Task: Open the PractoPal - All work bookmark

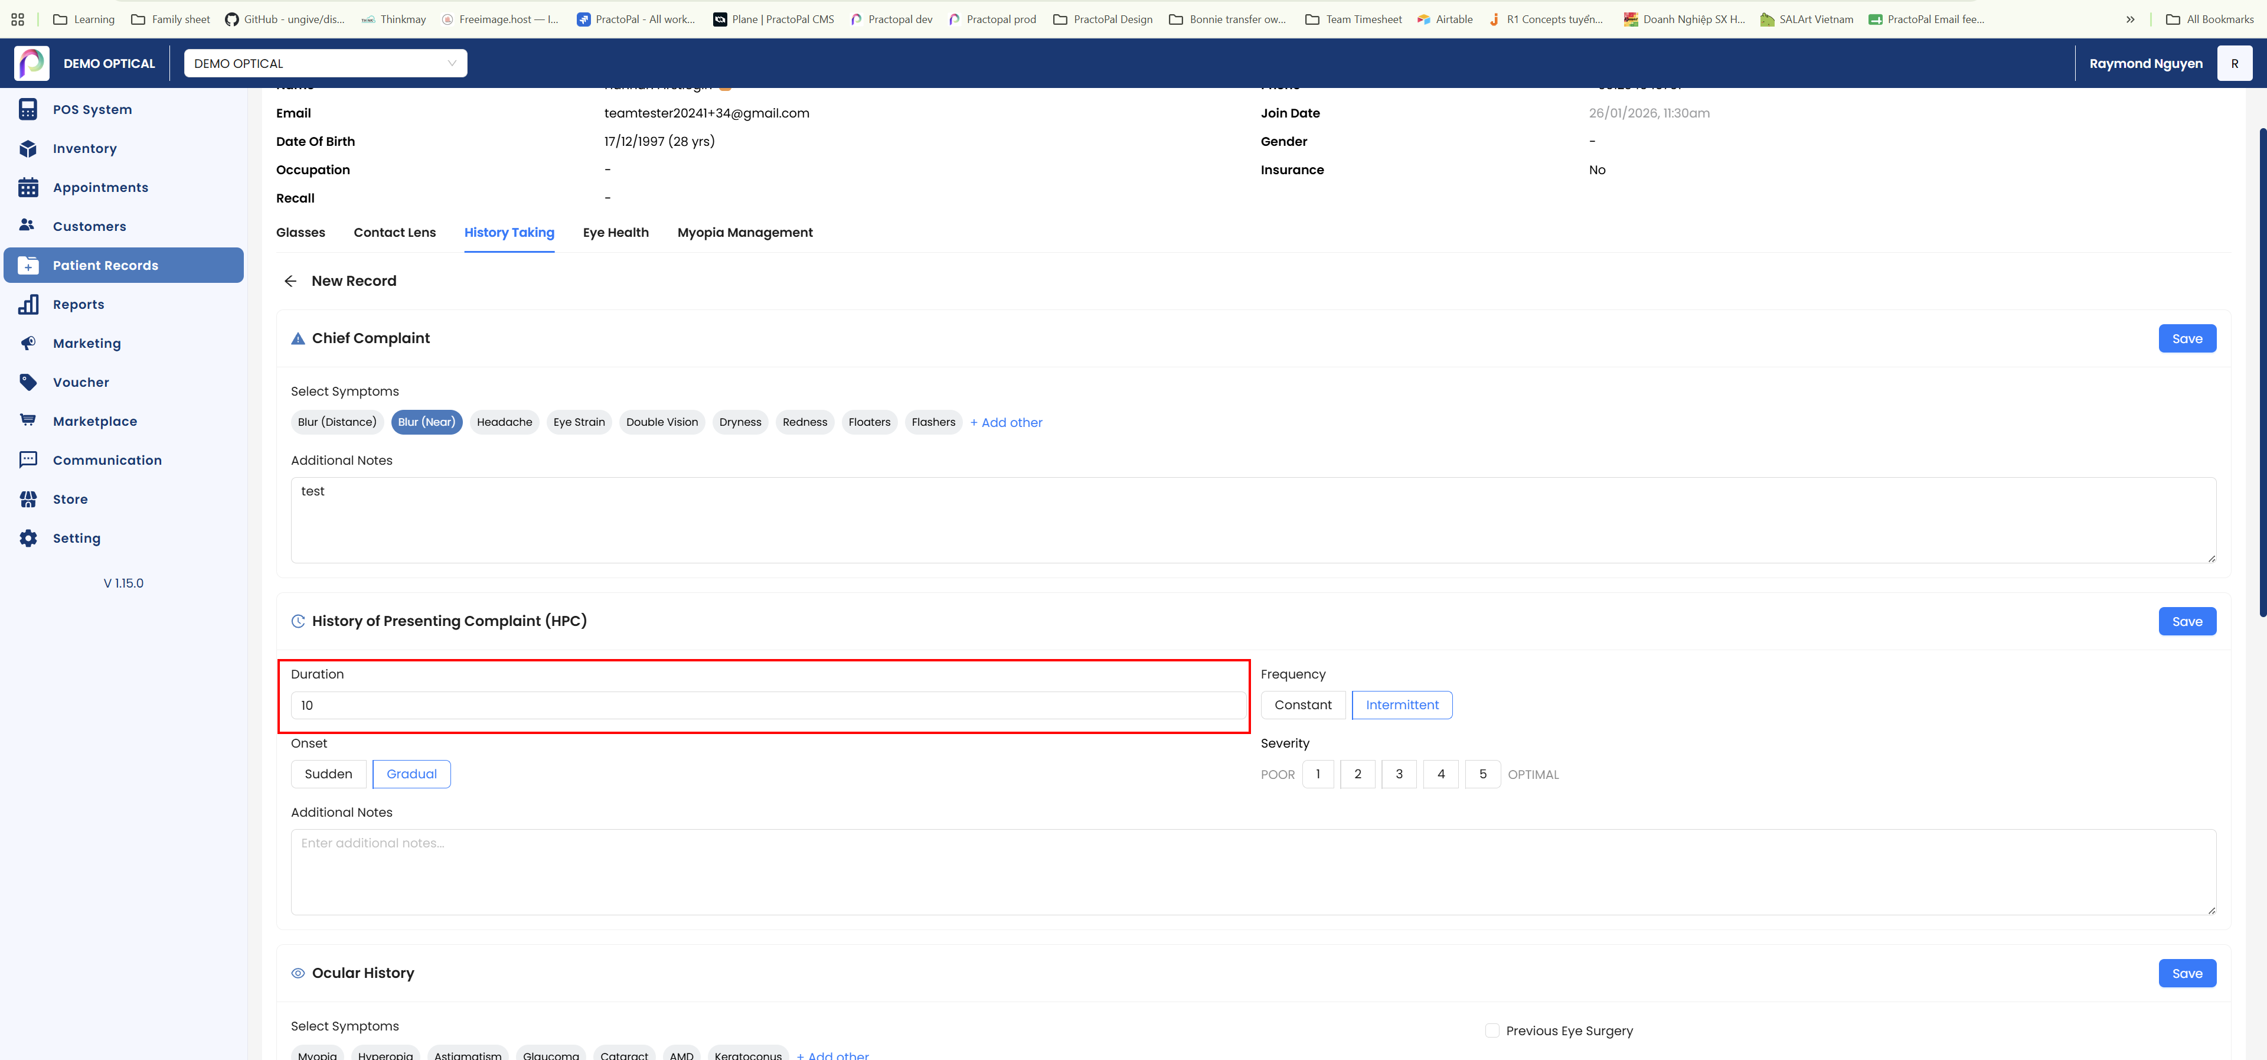Action: coord(635,19)
